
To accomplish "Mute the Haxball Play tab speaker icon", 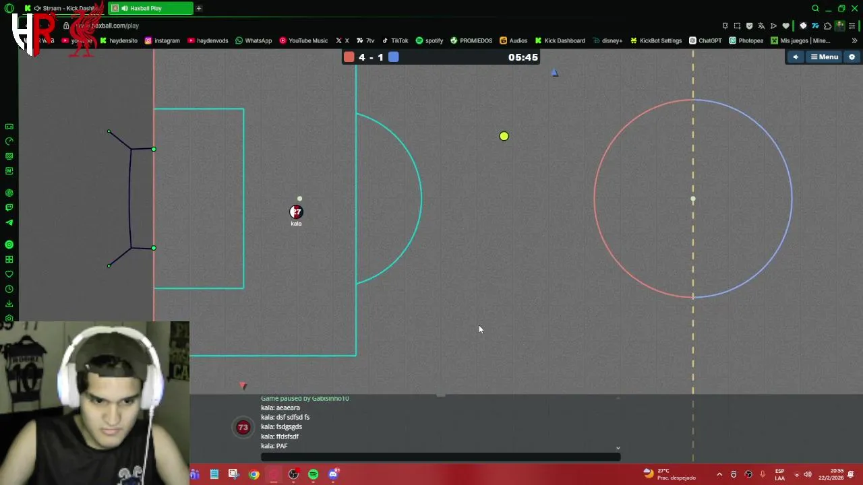I will tap(125, 8).
